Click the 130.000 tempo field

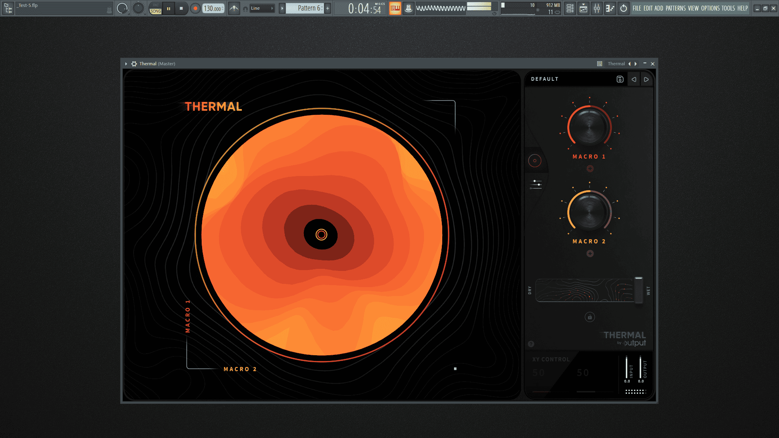click(x=213, y=8)
